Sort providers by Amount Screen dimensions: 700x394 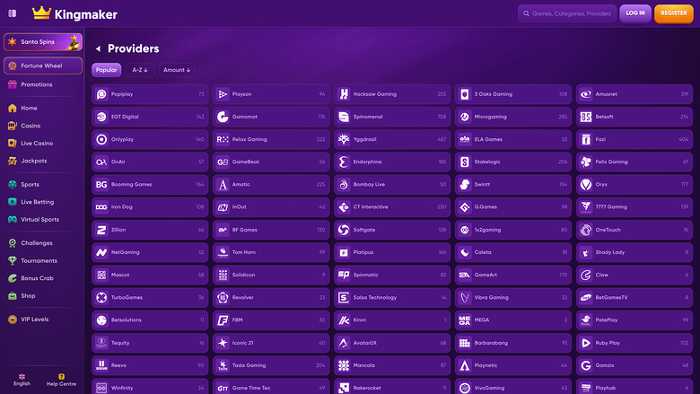coord(177,70)
